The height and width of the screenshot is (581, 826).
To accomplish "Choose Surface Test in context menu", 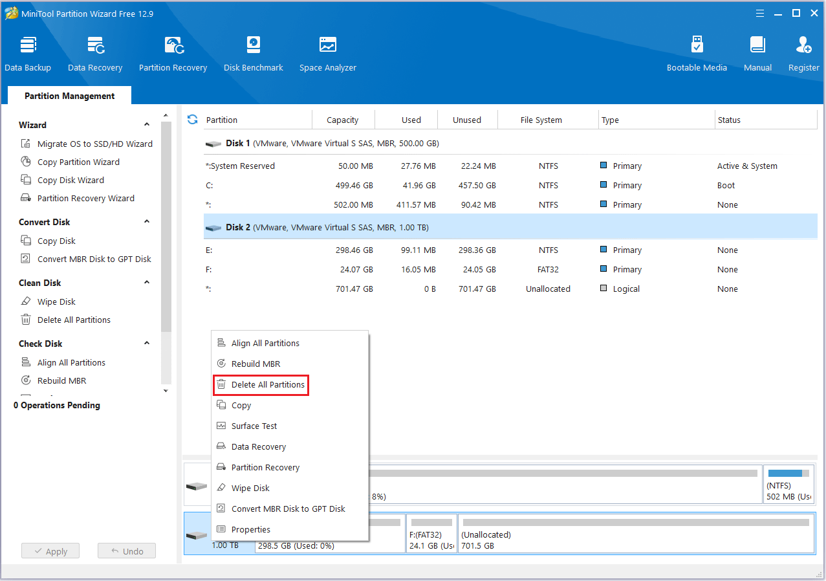I will pos(290,426).
